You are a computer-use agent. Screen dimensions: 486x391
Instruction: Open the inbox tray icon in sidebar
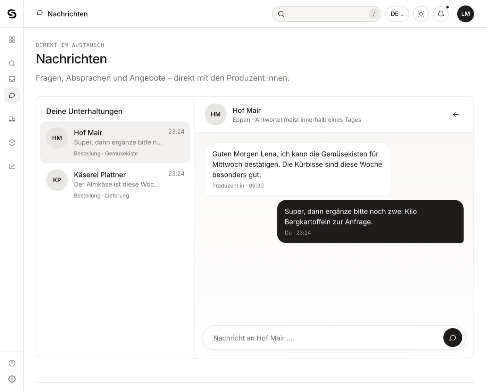[12, 79]
